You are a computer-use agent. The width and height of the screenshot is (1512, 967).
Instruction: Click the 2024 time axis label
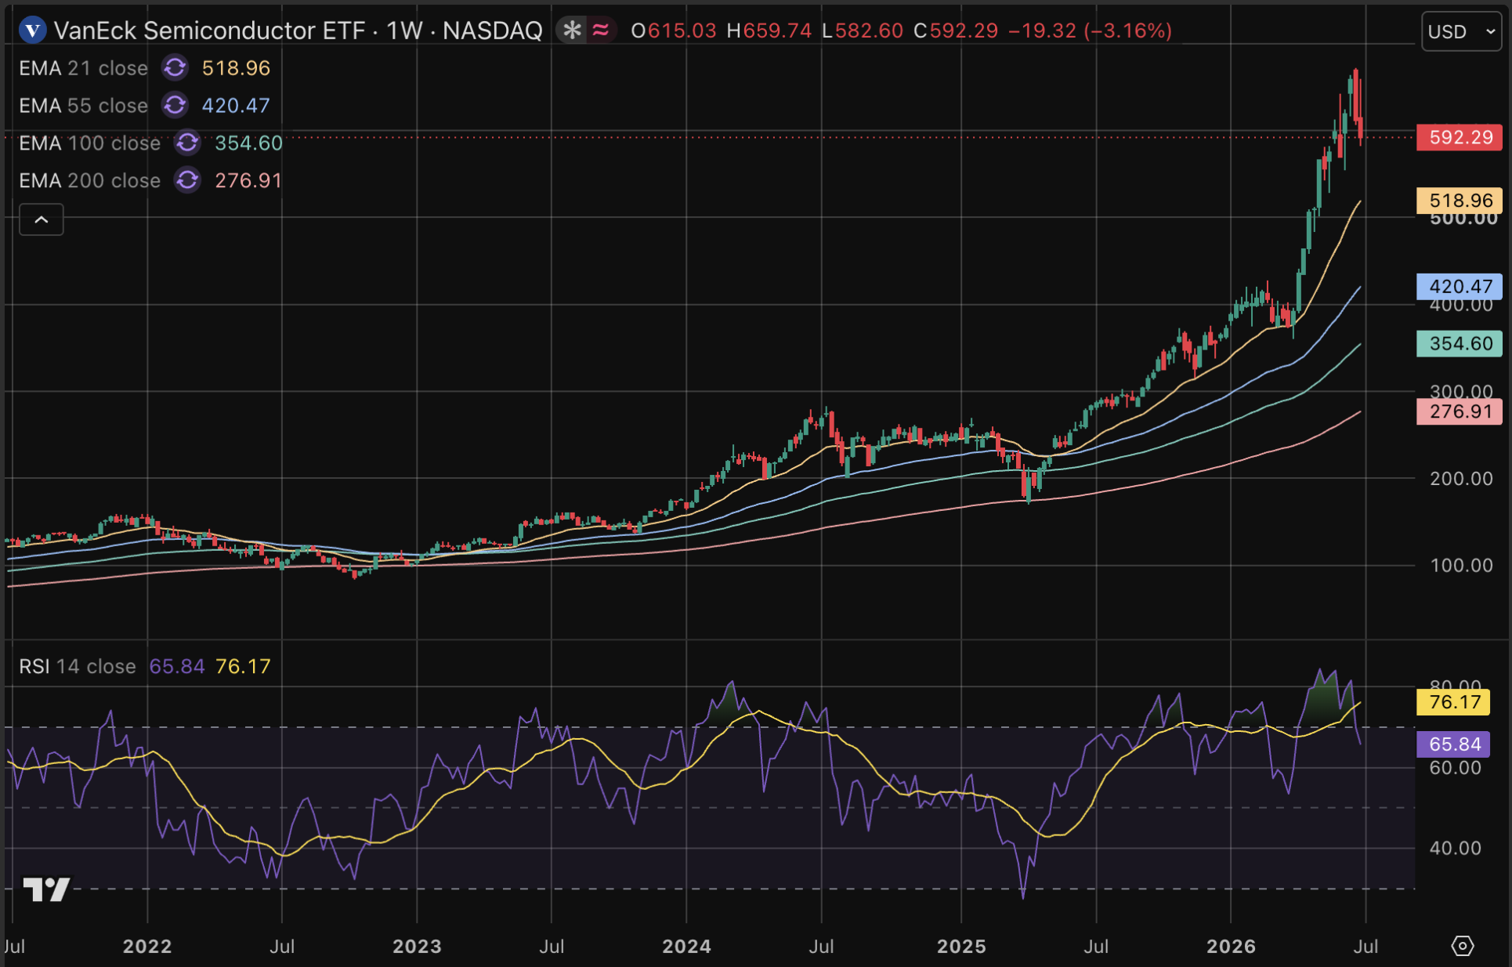pos(686,946)
